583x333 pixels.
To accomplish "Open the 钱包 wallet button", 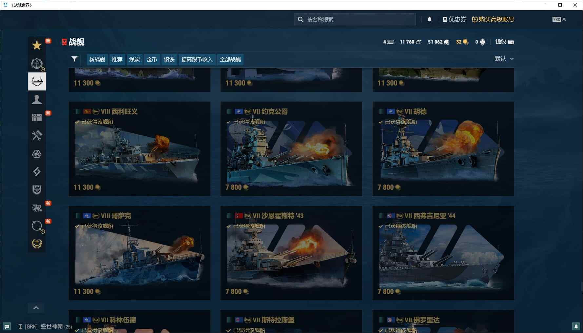I will coord(505,42).
